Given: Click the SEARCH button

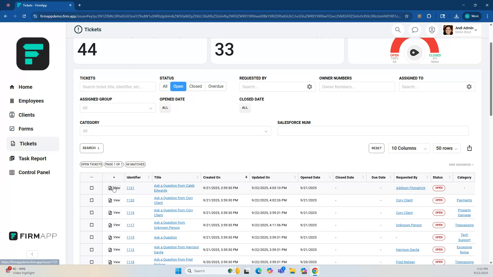Looking at the screenshot, I should [x=91, y=148].
